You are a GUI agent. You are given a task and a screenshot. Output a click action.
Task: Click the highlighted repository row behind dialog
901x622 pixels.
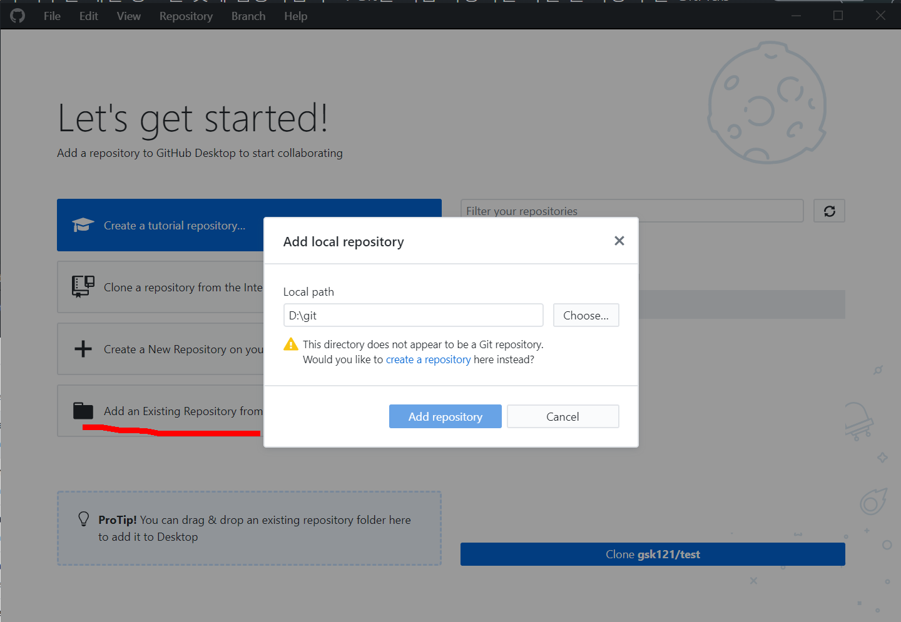pos(741,304)
